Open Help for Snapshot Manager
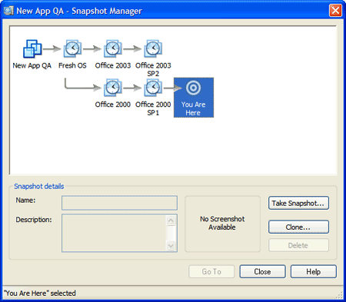Viewport: 346px width, 302px height. click(x=314, y=271)
